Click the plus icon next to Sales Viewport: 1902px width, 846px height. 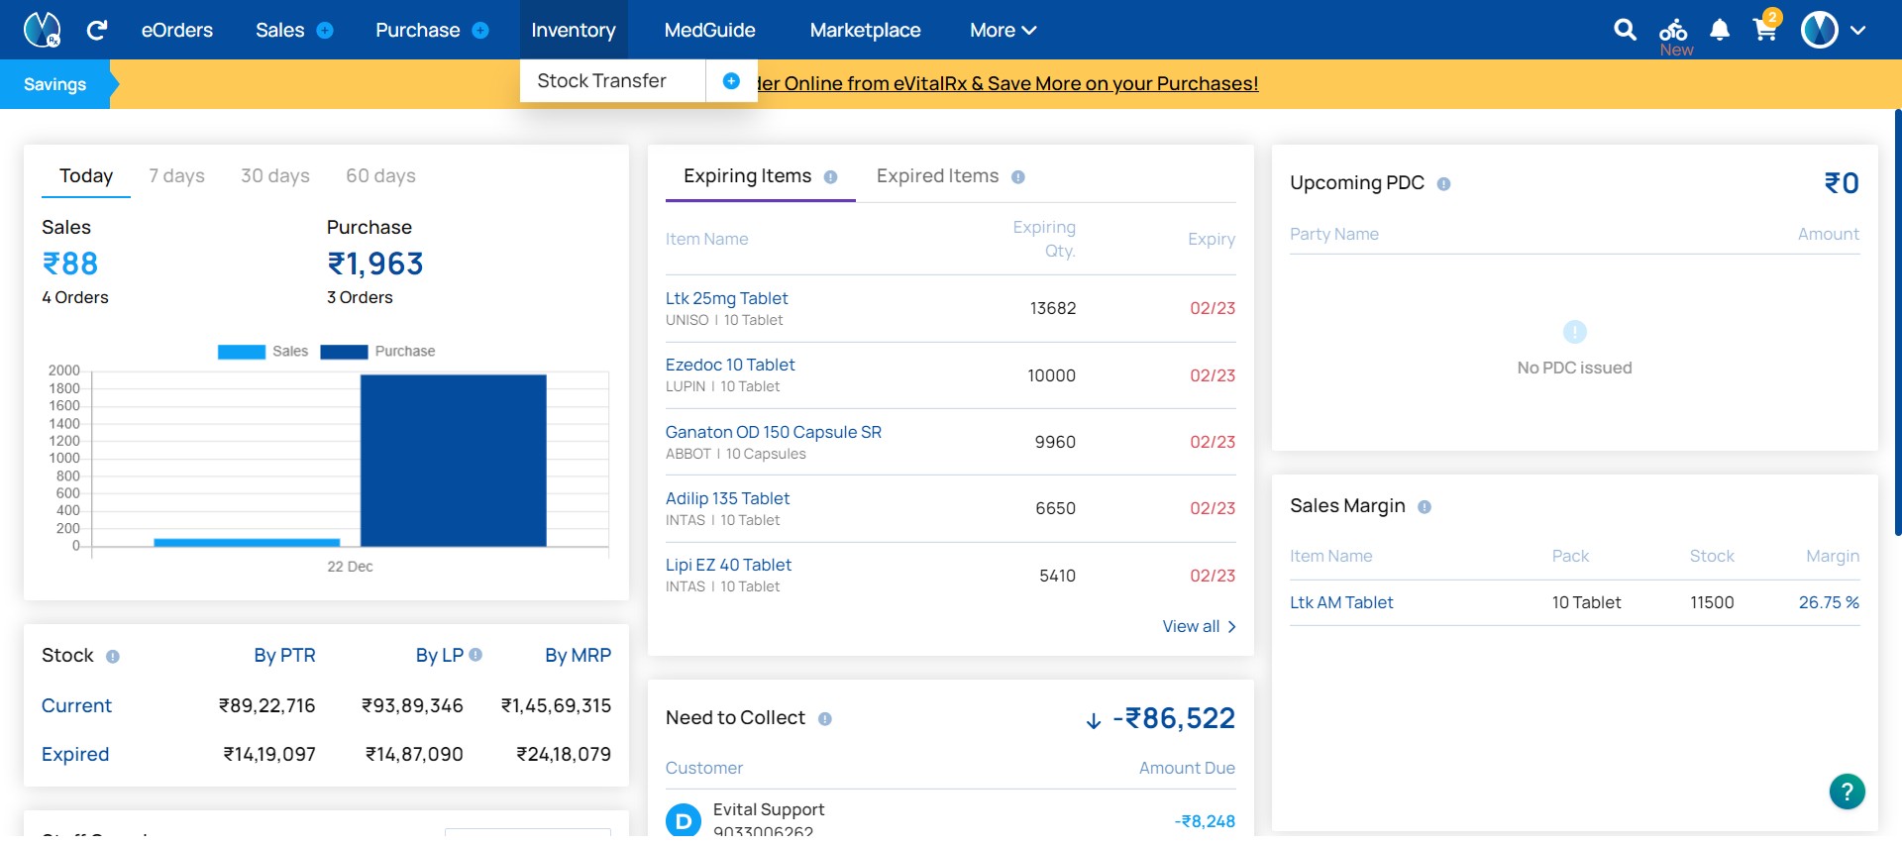(325, 31)
